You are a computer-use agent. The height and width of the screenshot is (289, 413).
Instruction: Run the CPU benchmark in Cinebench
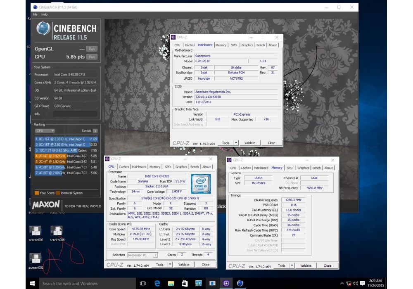pyautogui.click(x=92, y=57)
